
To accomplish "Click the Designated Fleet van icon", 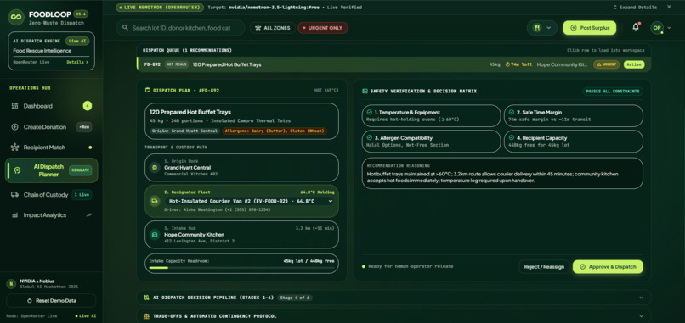I will [154, 201].
